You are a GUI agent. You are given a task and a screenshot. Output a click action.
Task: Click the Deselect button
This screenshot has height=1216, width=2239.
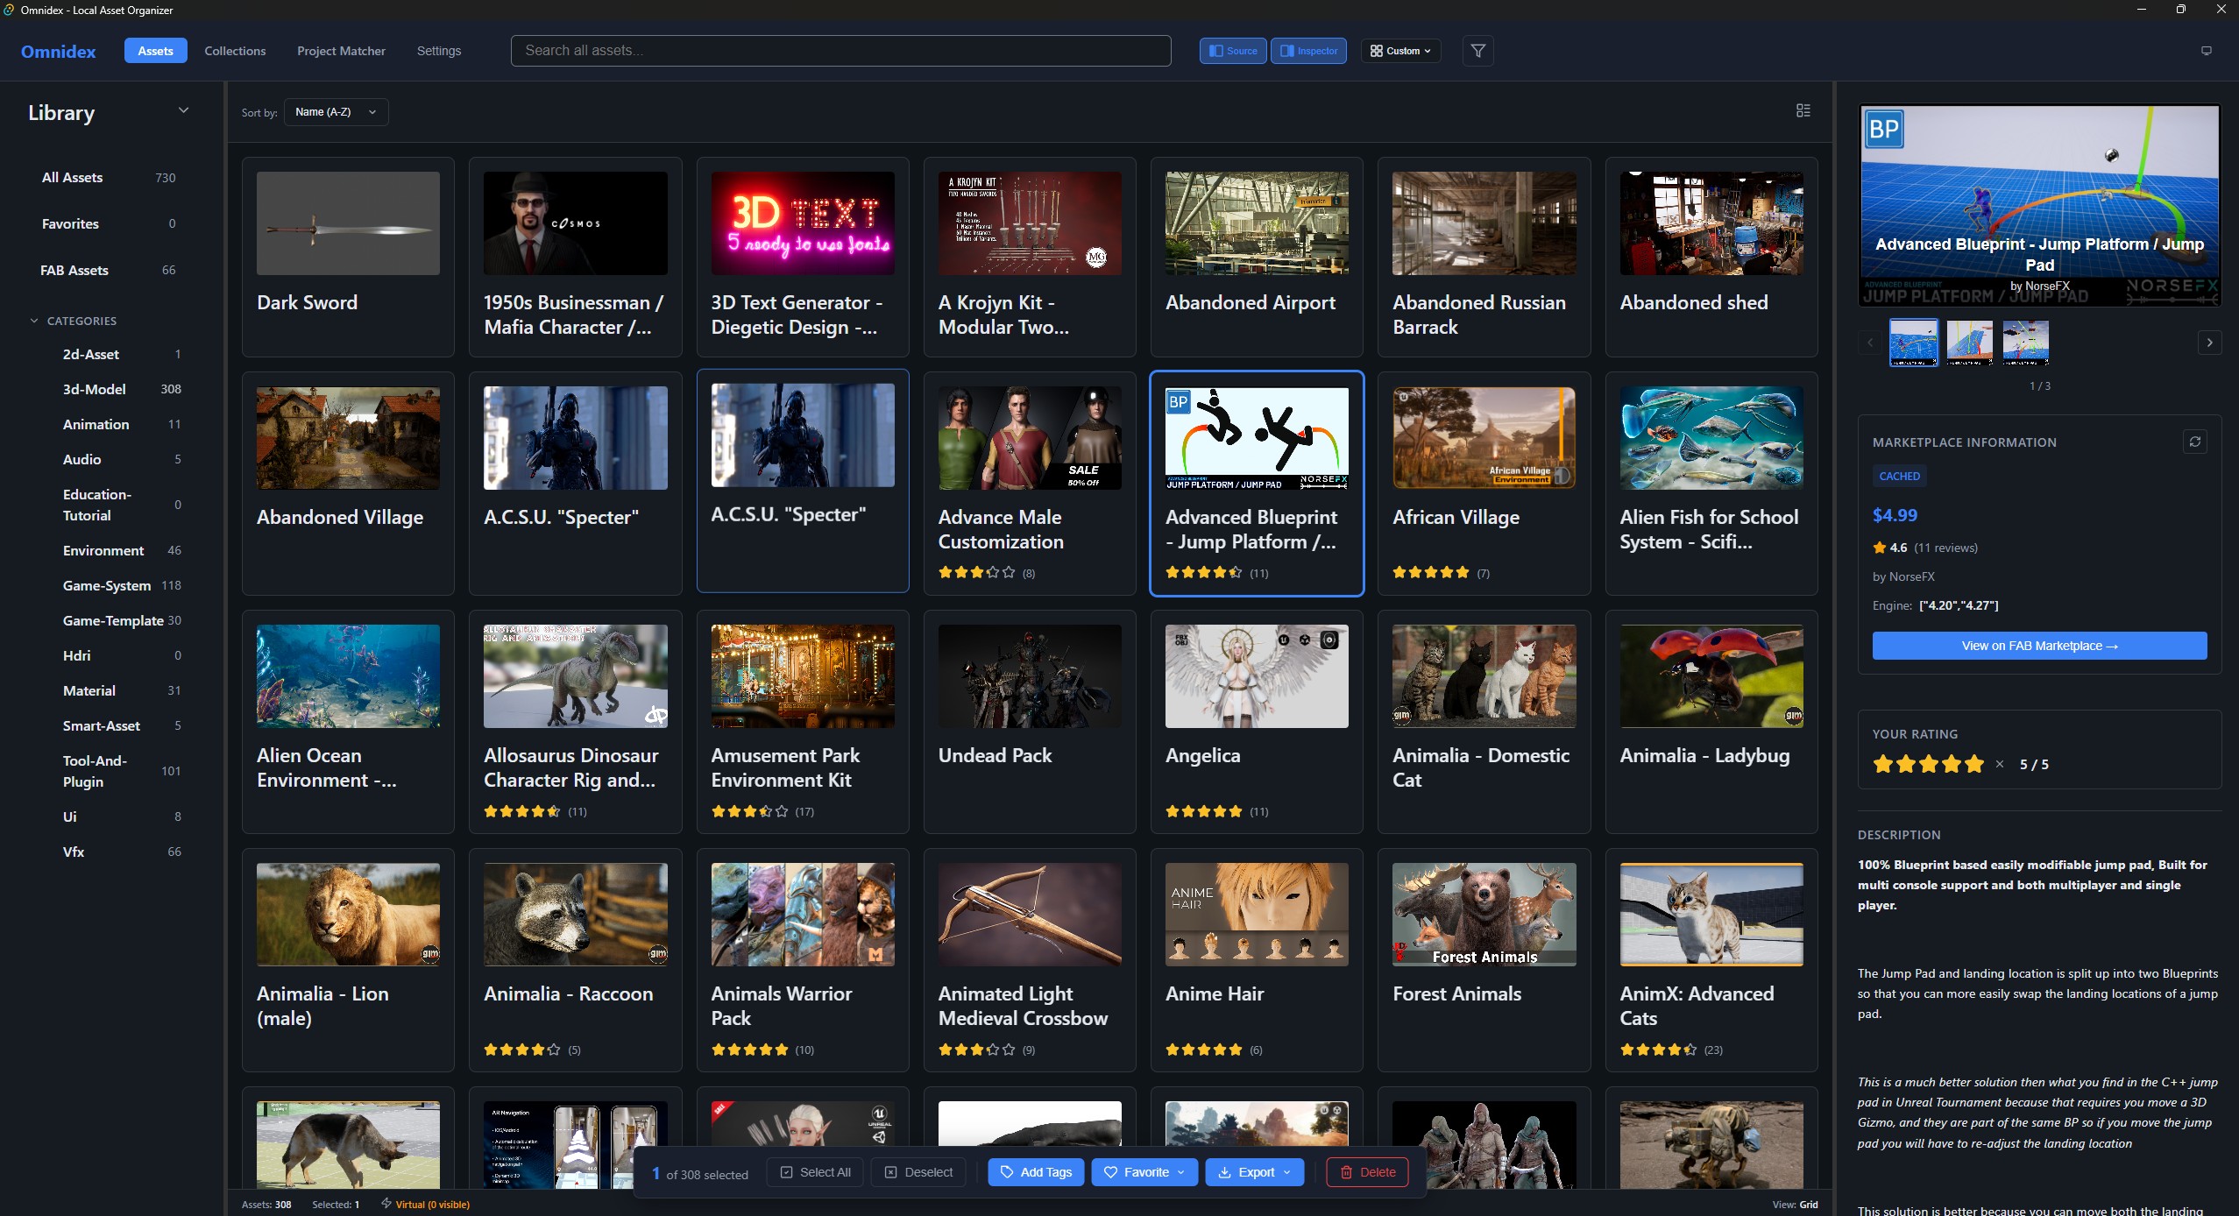918,1172
